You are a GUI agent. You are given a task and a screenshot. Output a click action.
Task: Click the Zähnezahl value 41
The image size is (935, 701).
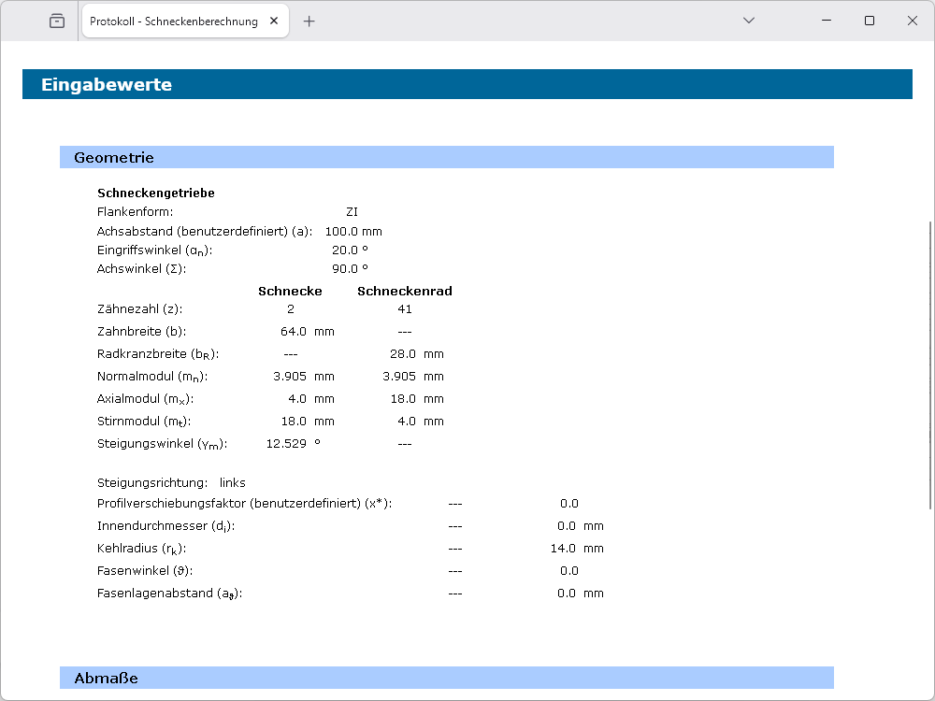tap(404, 309)
